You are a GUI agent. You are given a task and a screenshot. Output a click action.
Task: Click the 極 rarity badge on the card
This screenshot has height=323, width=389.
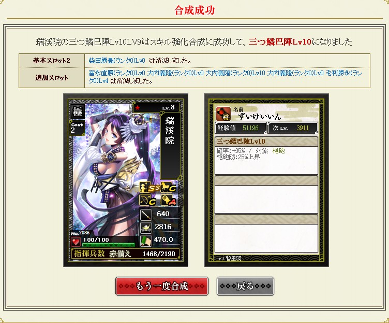(78, 111)
